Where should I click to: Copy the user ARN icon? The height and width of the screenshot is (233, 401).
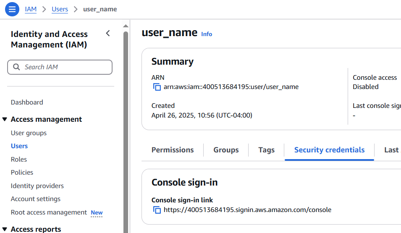pyautogui.click(x=157, y=87)
